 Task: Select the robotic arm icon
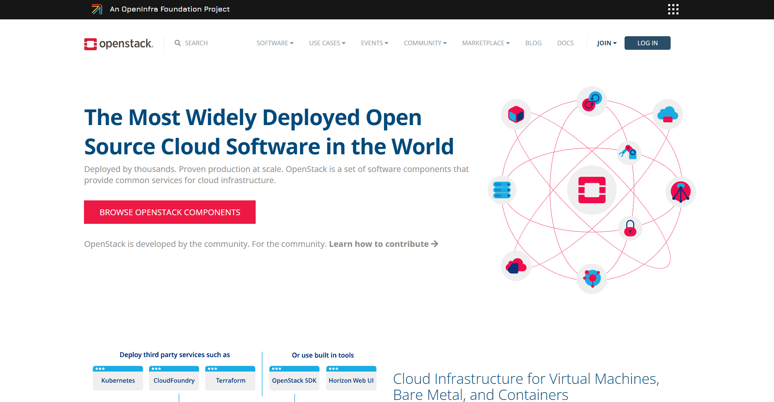[x=628, y=153]
